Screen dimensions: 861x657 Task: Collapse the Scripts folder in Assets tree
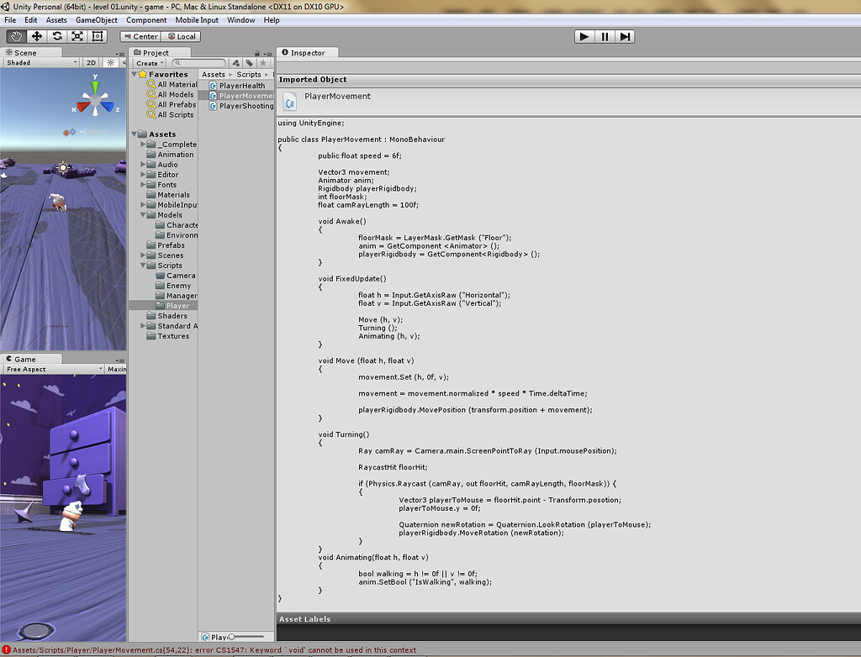coord(143,265)
